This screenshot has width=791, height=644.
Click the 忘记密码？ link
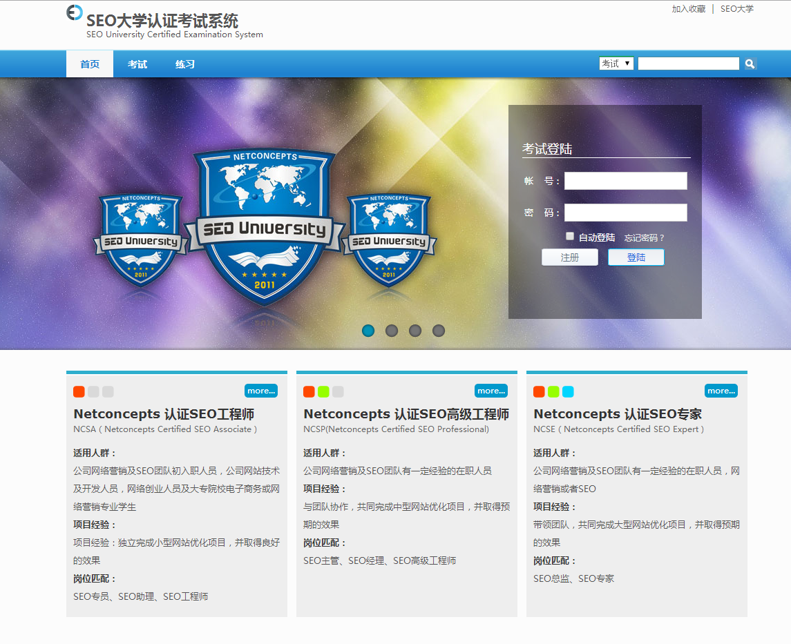pos(645,238)
